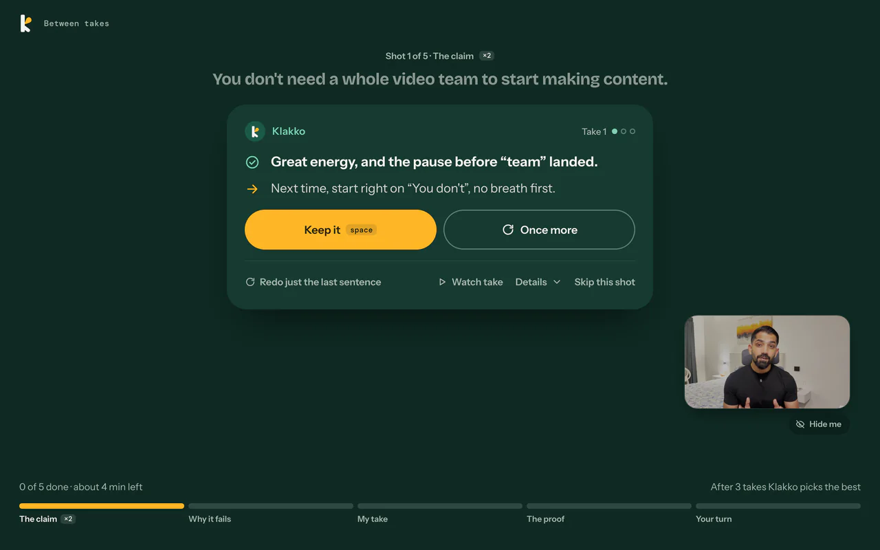The image size is (880, 550).
Task: Click the "Take 1" label
Action: [594, 131]
